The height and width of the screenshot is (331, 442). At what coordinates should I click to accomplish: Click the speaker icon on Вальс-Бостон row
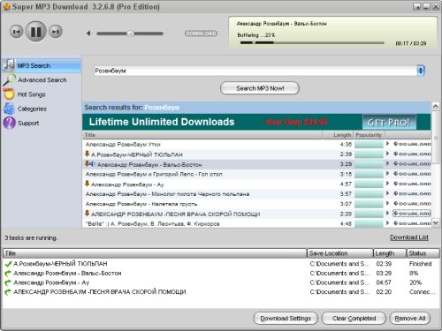pyautogui.click(x=92, y=164)
